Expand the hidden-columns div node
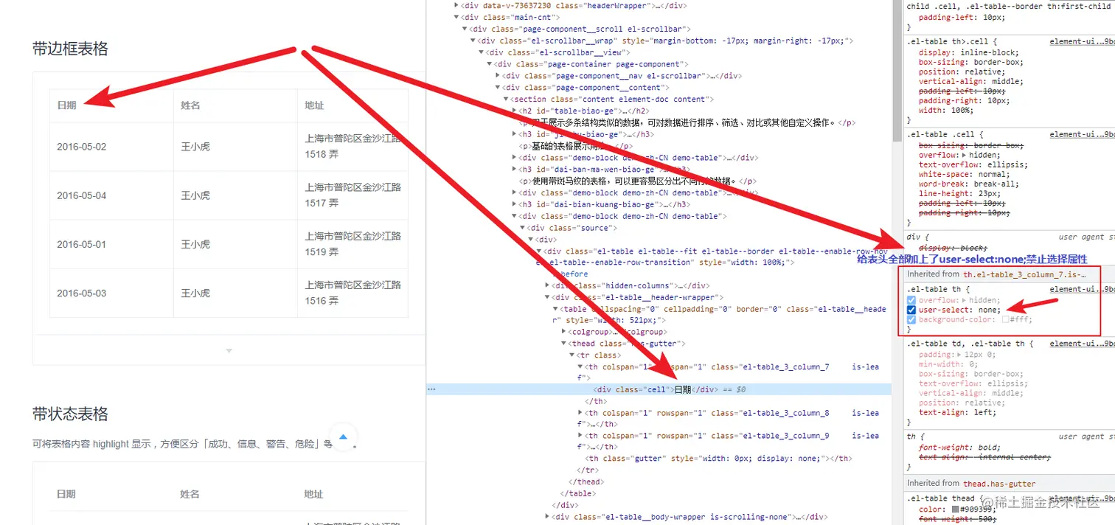1115x525 pixels. coord(547,285)
